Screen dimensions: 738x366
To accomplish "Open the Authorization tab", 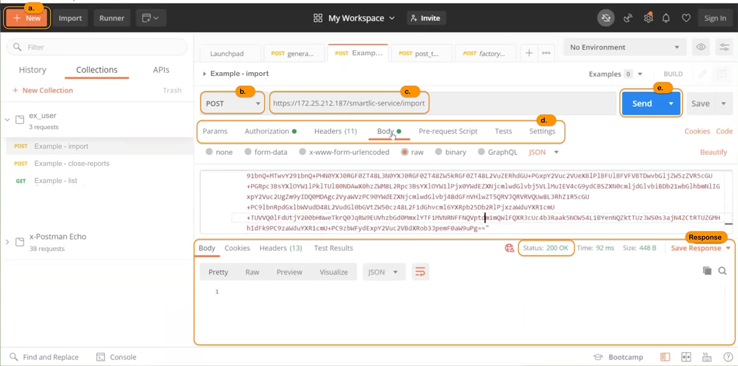I will 270,131.
